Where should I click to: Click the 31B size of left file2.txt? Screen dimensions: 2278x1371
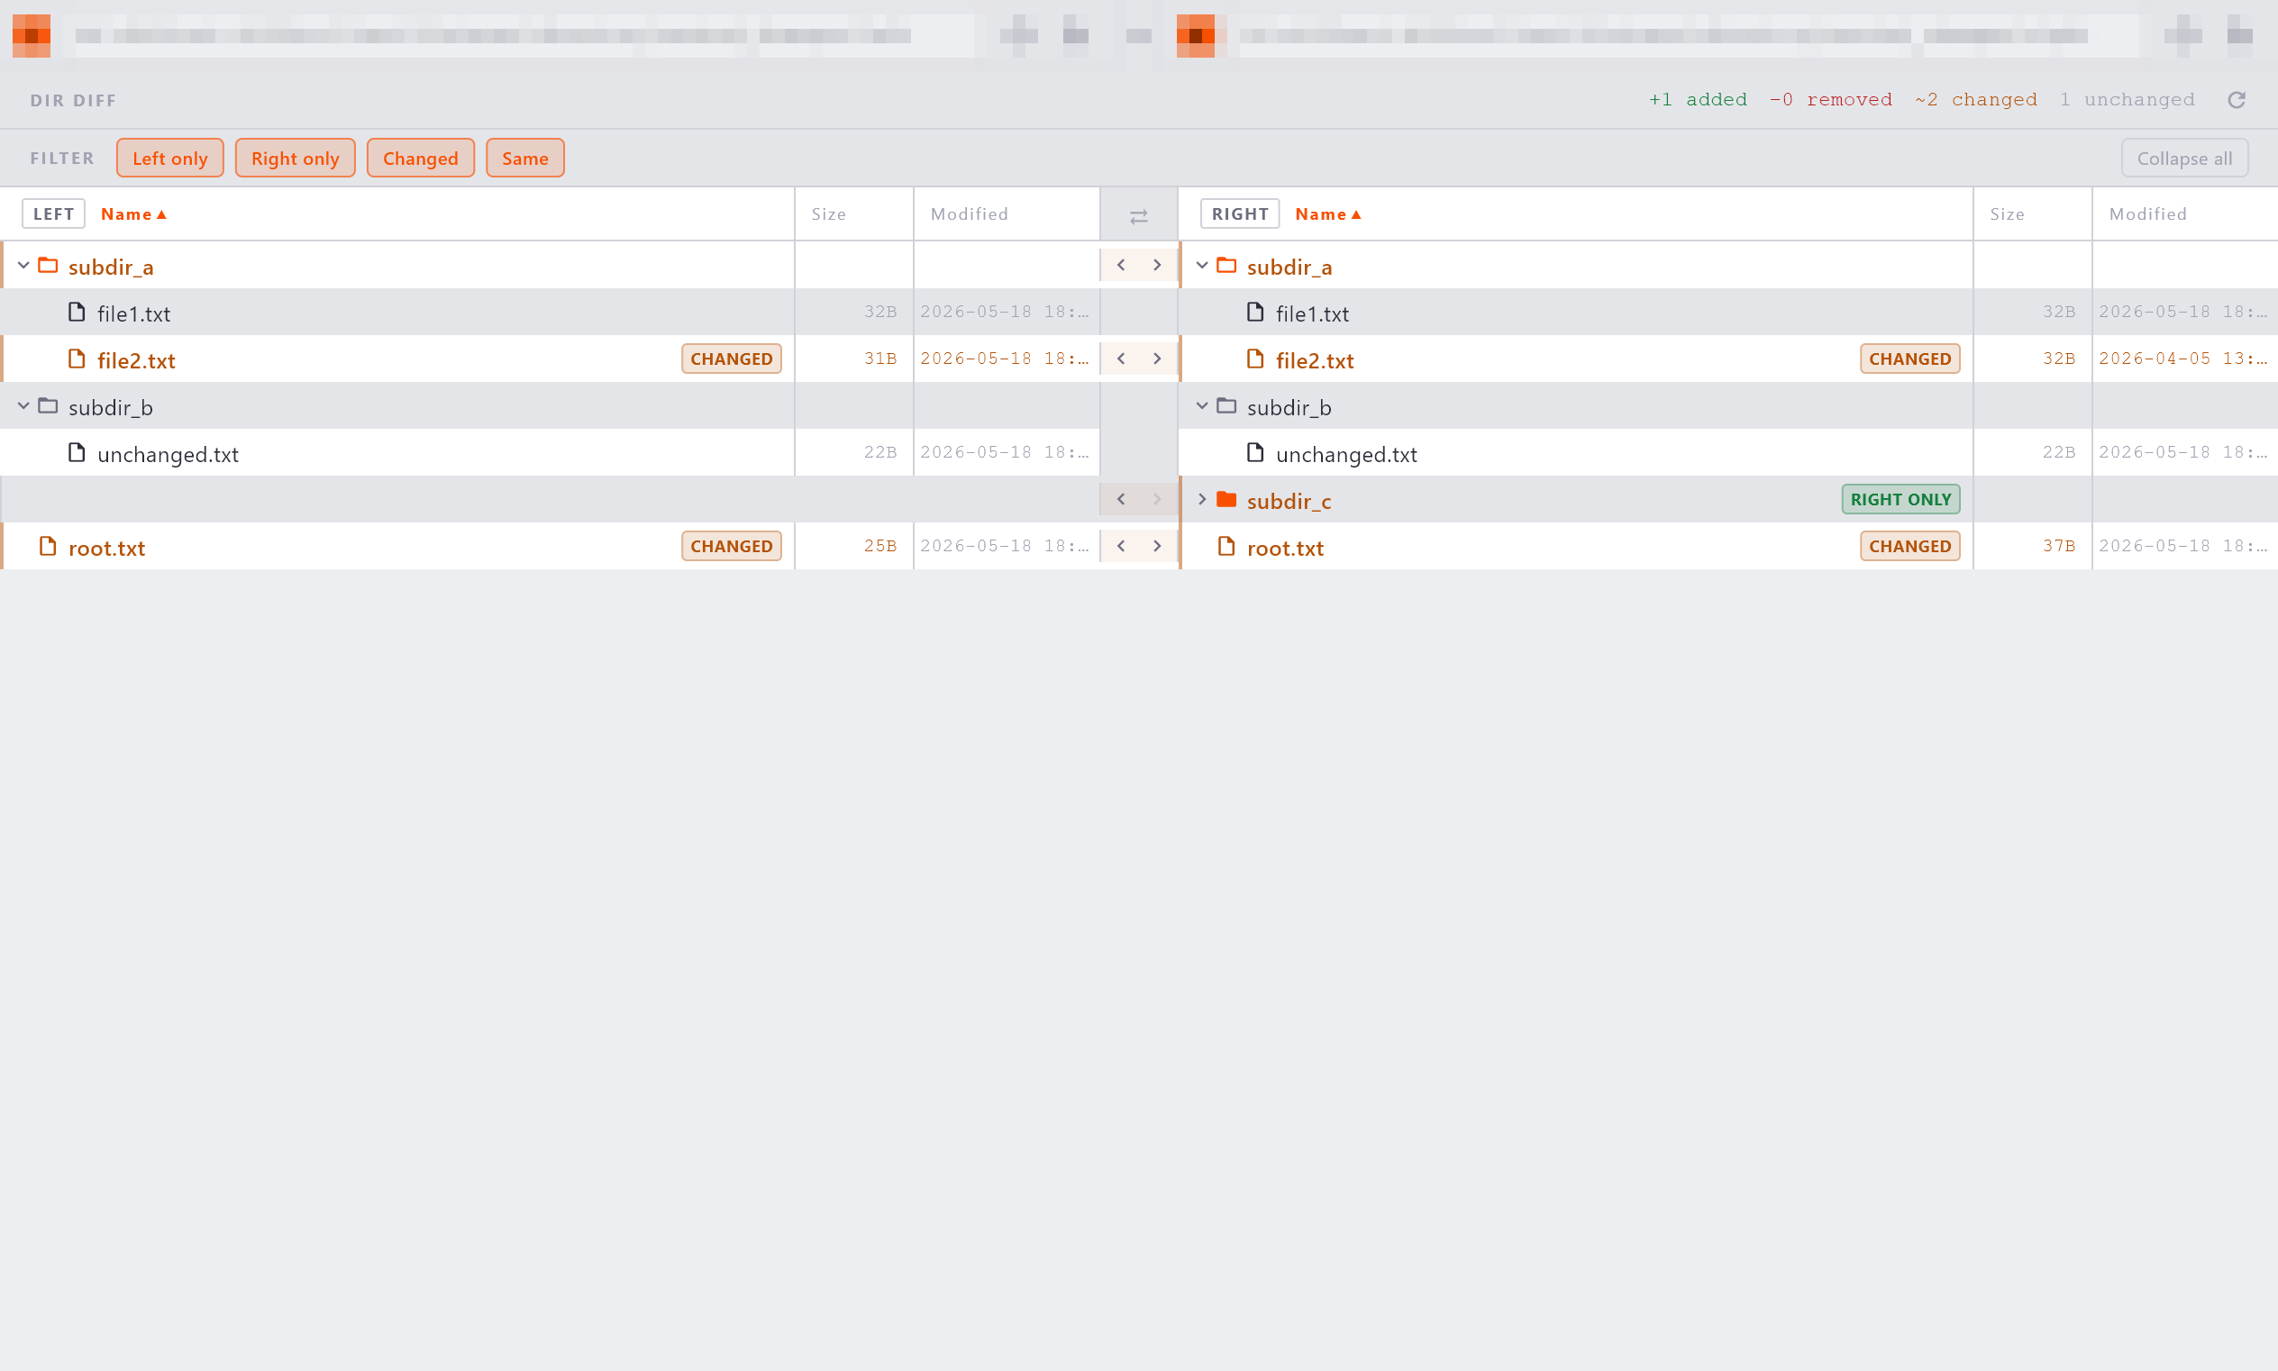[880, 359]
